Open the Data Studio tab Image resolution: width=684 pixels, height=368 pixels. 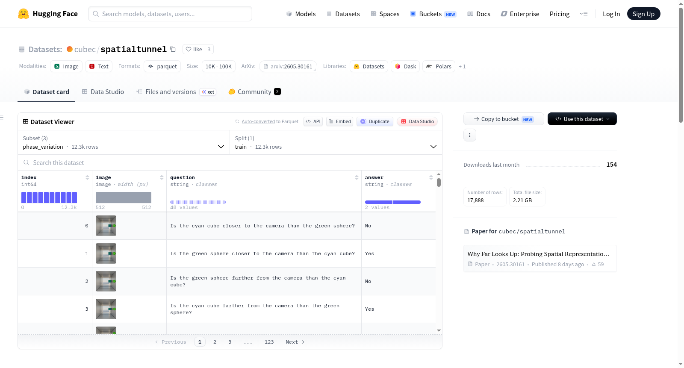[x=103, y=92]
